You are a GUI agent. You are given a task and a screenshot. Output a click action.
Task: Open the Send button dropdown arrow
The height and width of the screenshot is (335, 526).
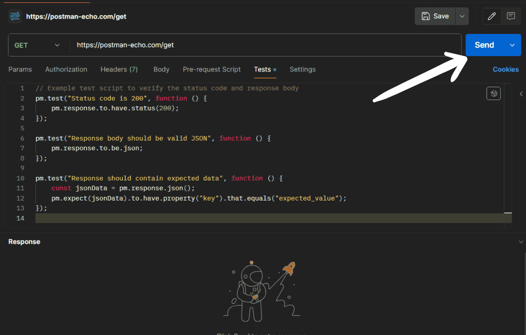click(x=512, y=45)
